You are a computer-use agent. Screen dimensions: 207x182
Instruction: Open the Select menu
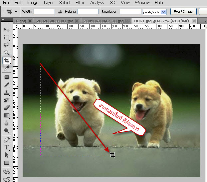pos(65,3)
